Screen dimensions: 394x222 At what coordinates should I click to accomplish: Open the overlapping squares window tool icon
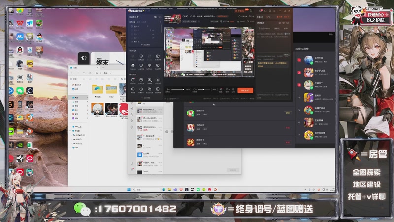coord(149,89)
